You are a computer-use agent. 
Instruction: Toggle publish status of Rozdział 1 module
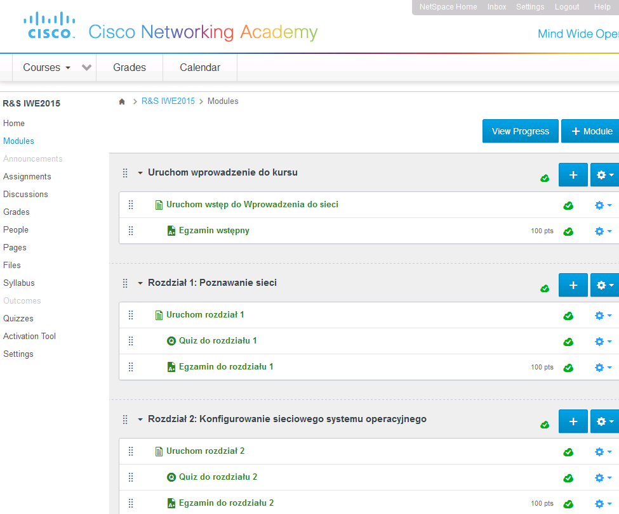click(x=545, y=289)
